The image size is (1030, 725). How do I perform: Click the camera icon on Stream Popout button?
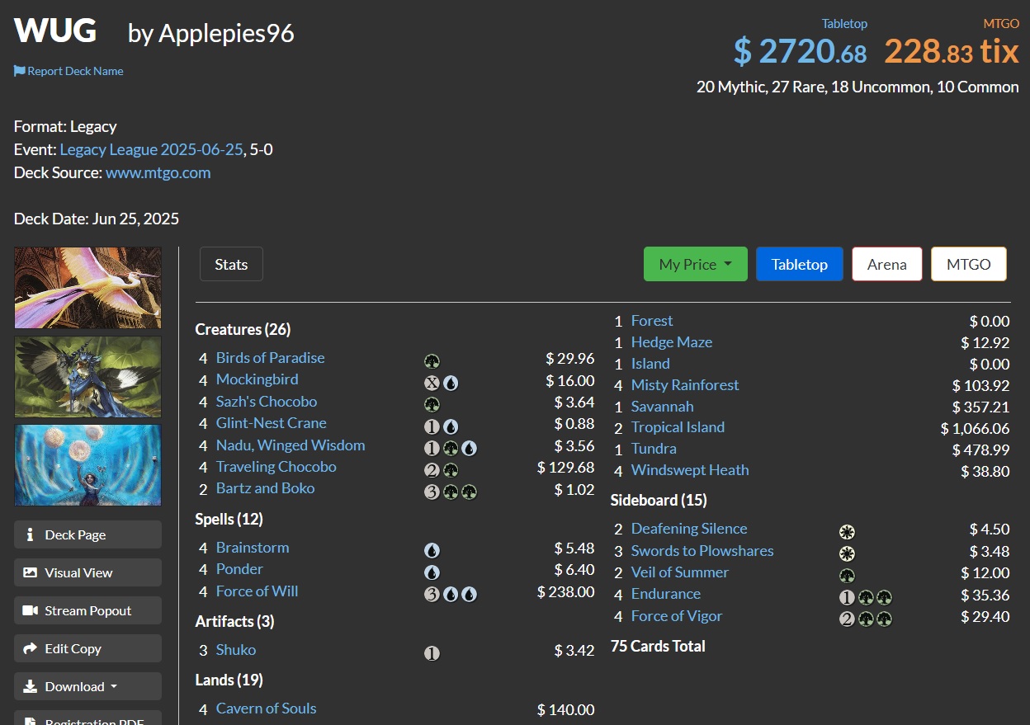(x=31, y=610)
